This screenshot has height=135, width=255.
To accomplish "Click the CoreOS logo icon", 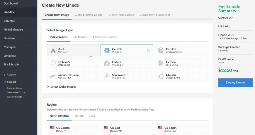I will tap(161, 50).
